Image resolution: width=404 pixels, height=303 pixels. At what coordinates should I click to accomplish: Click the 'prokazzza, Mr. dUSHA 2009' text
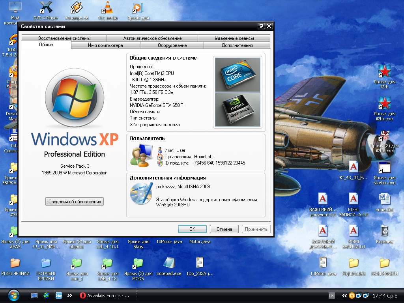click(183, 186)
